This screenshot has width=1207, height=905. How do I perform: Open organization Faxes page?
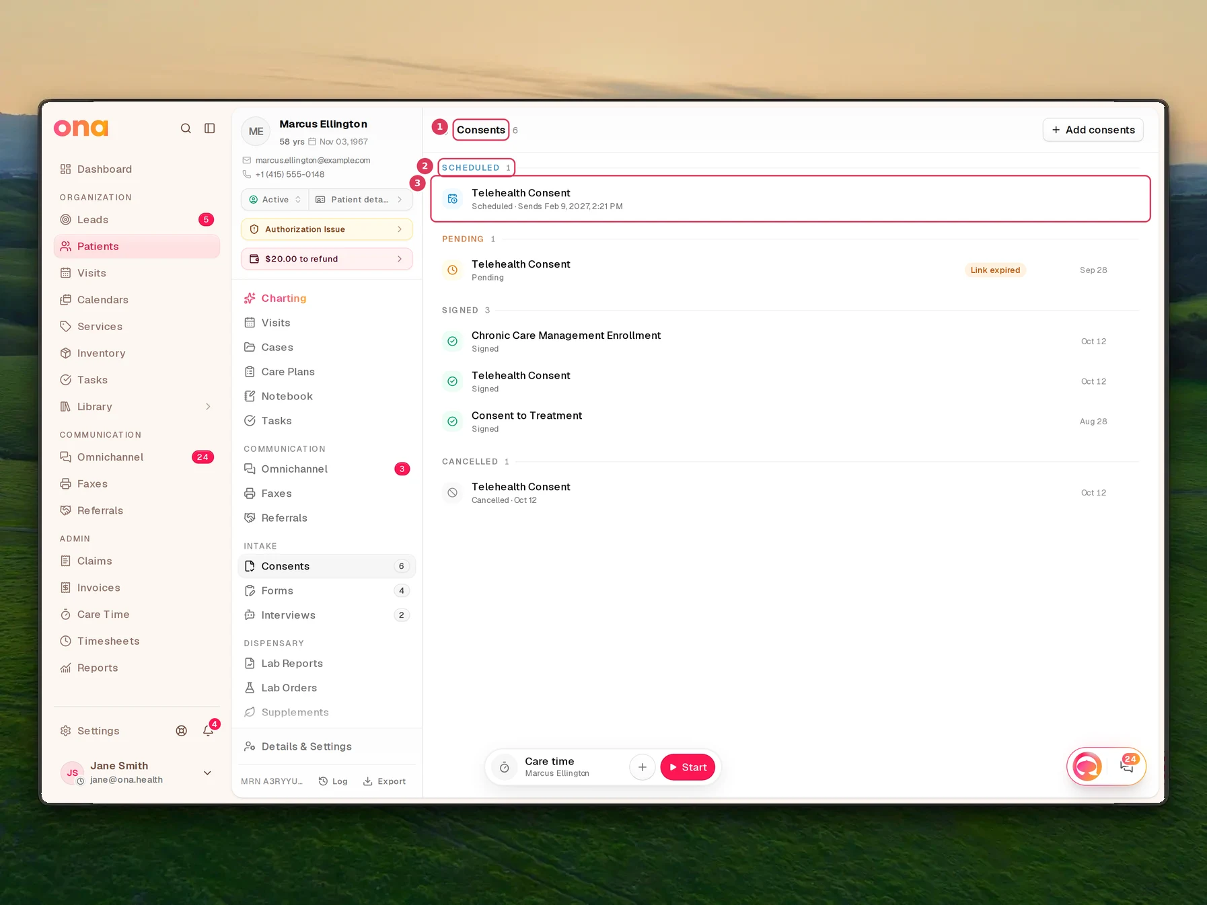point(137,484)
